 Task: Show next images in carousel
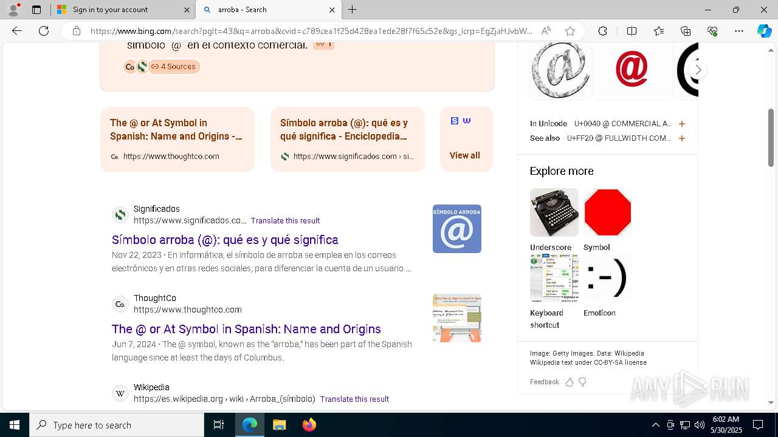(698, 70)
